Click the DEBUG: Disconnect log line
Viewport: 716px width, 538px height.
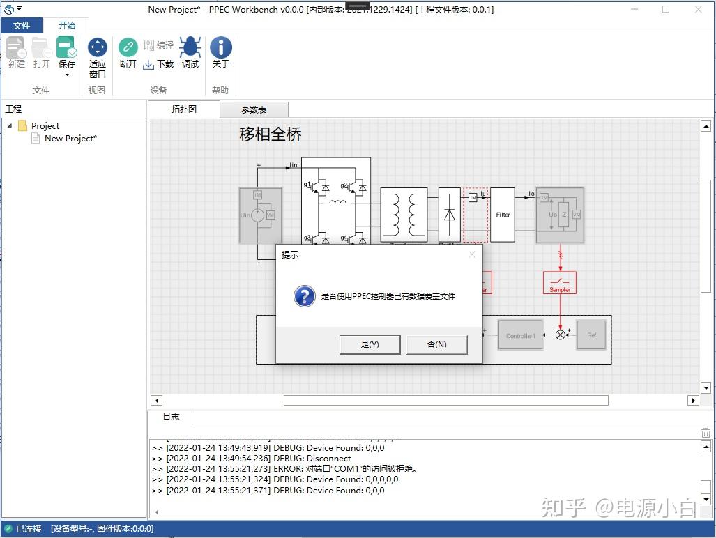tap(251, 458)
